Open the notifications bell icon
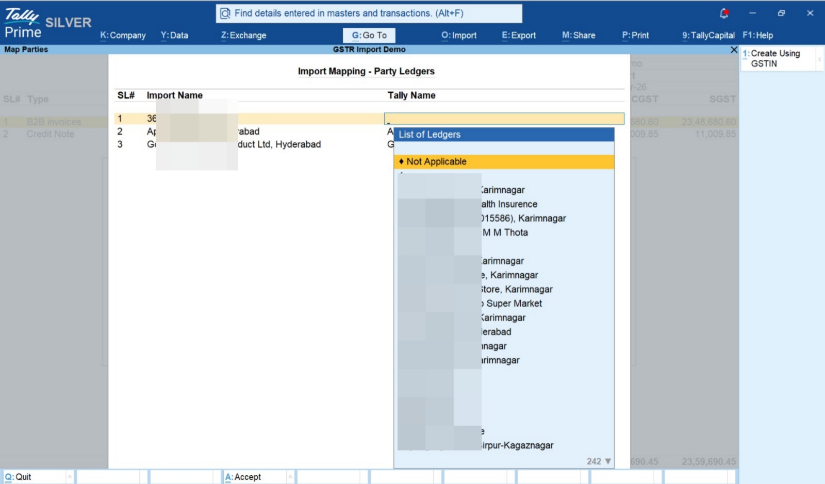Viewport: 825px width, 484px height. click(x=724, y=13)
